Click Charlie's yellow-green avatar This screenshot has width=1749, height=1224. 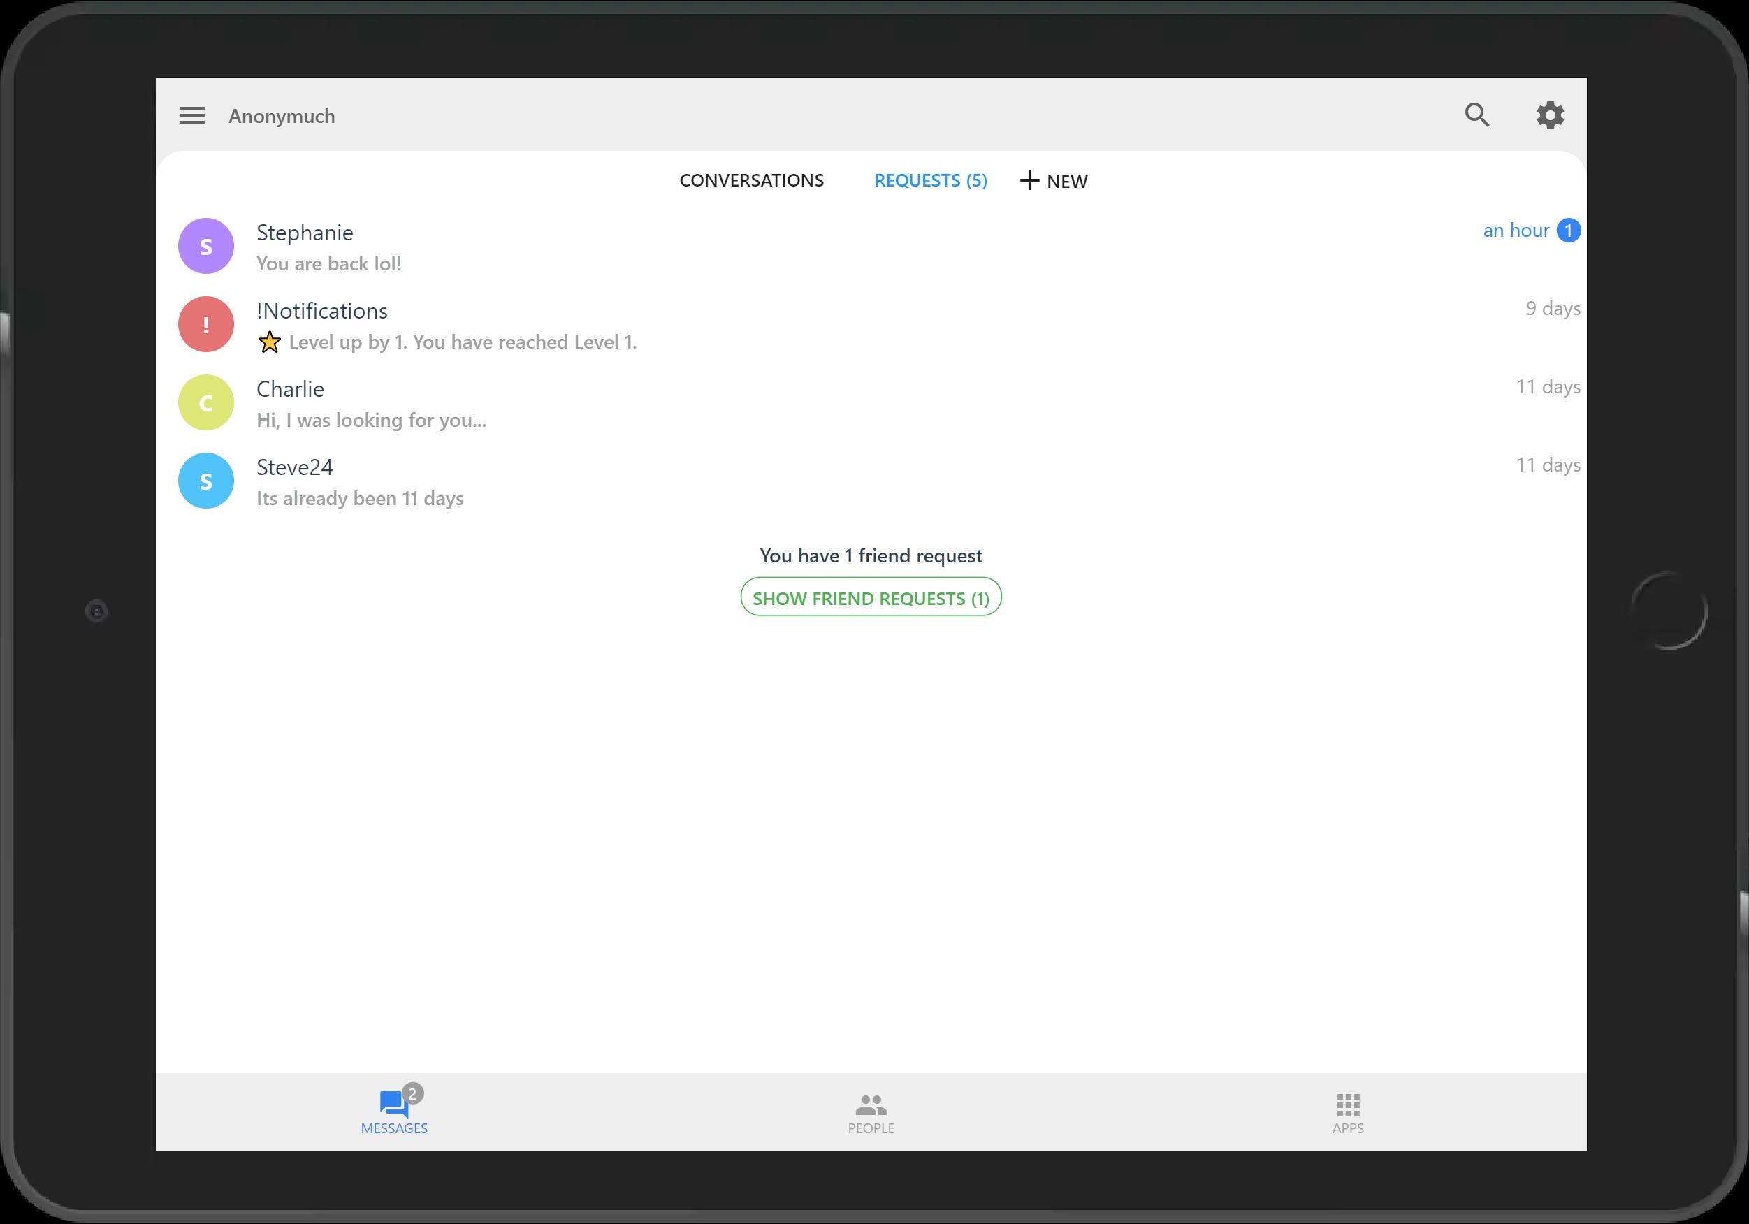(205, 403)
